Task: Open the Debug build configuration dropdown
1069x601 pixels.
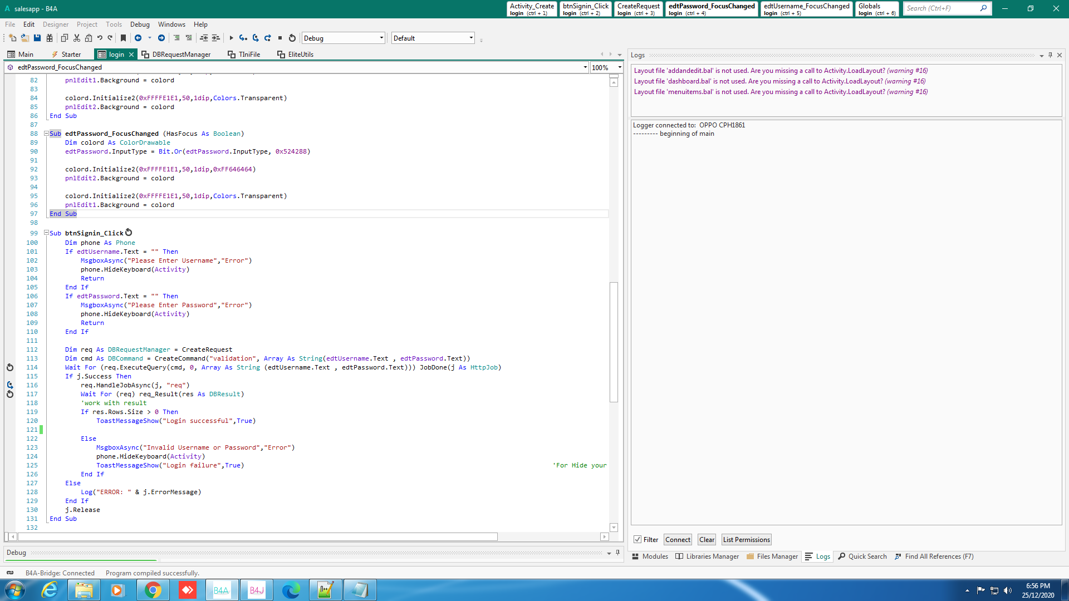Action: (381, 38)
